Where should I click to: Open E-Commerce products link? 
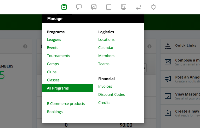(x=66, y=104)
